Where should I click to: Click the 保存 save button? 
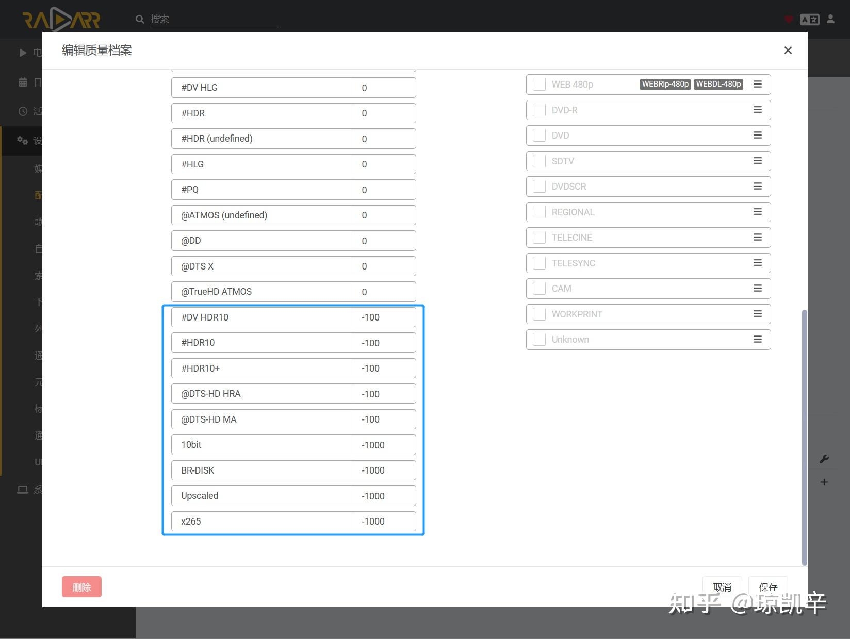coord(768,587)
